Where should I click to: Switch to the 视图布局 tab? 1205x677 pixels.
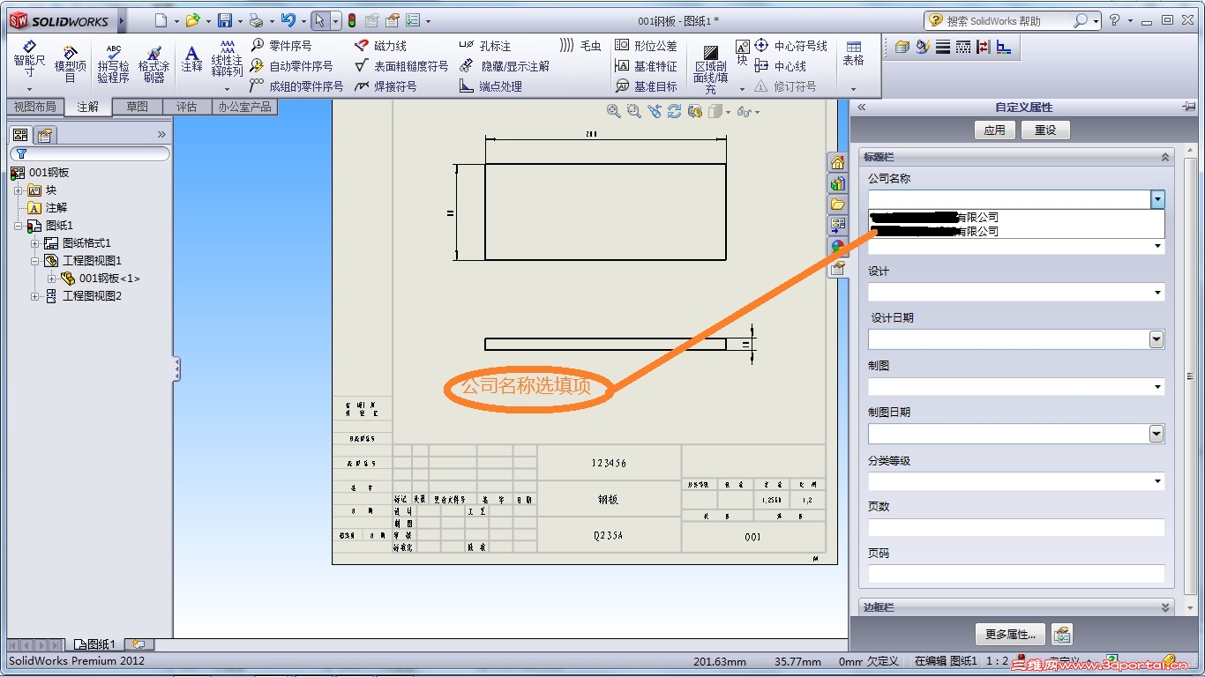point(34,107)
